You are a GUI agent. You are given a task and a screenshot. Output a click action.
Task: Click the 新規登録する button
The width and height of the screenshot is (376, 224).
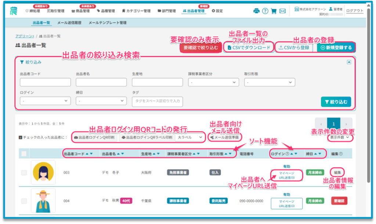pyautogui.click(x=336, y=48)
